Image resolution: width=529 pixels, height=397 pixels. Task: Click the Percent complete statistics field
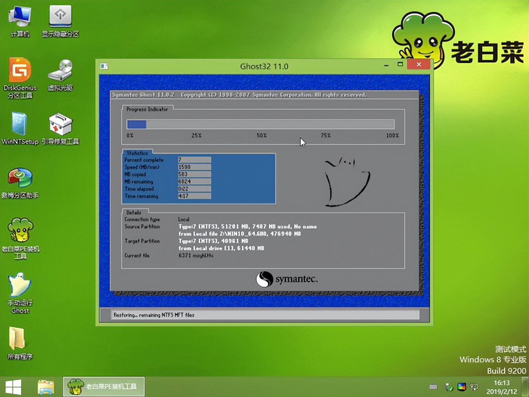[194, 160]
